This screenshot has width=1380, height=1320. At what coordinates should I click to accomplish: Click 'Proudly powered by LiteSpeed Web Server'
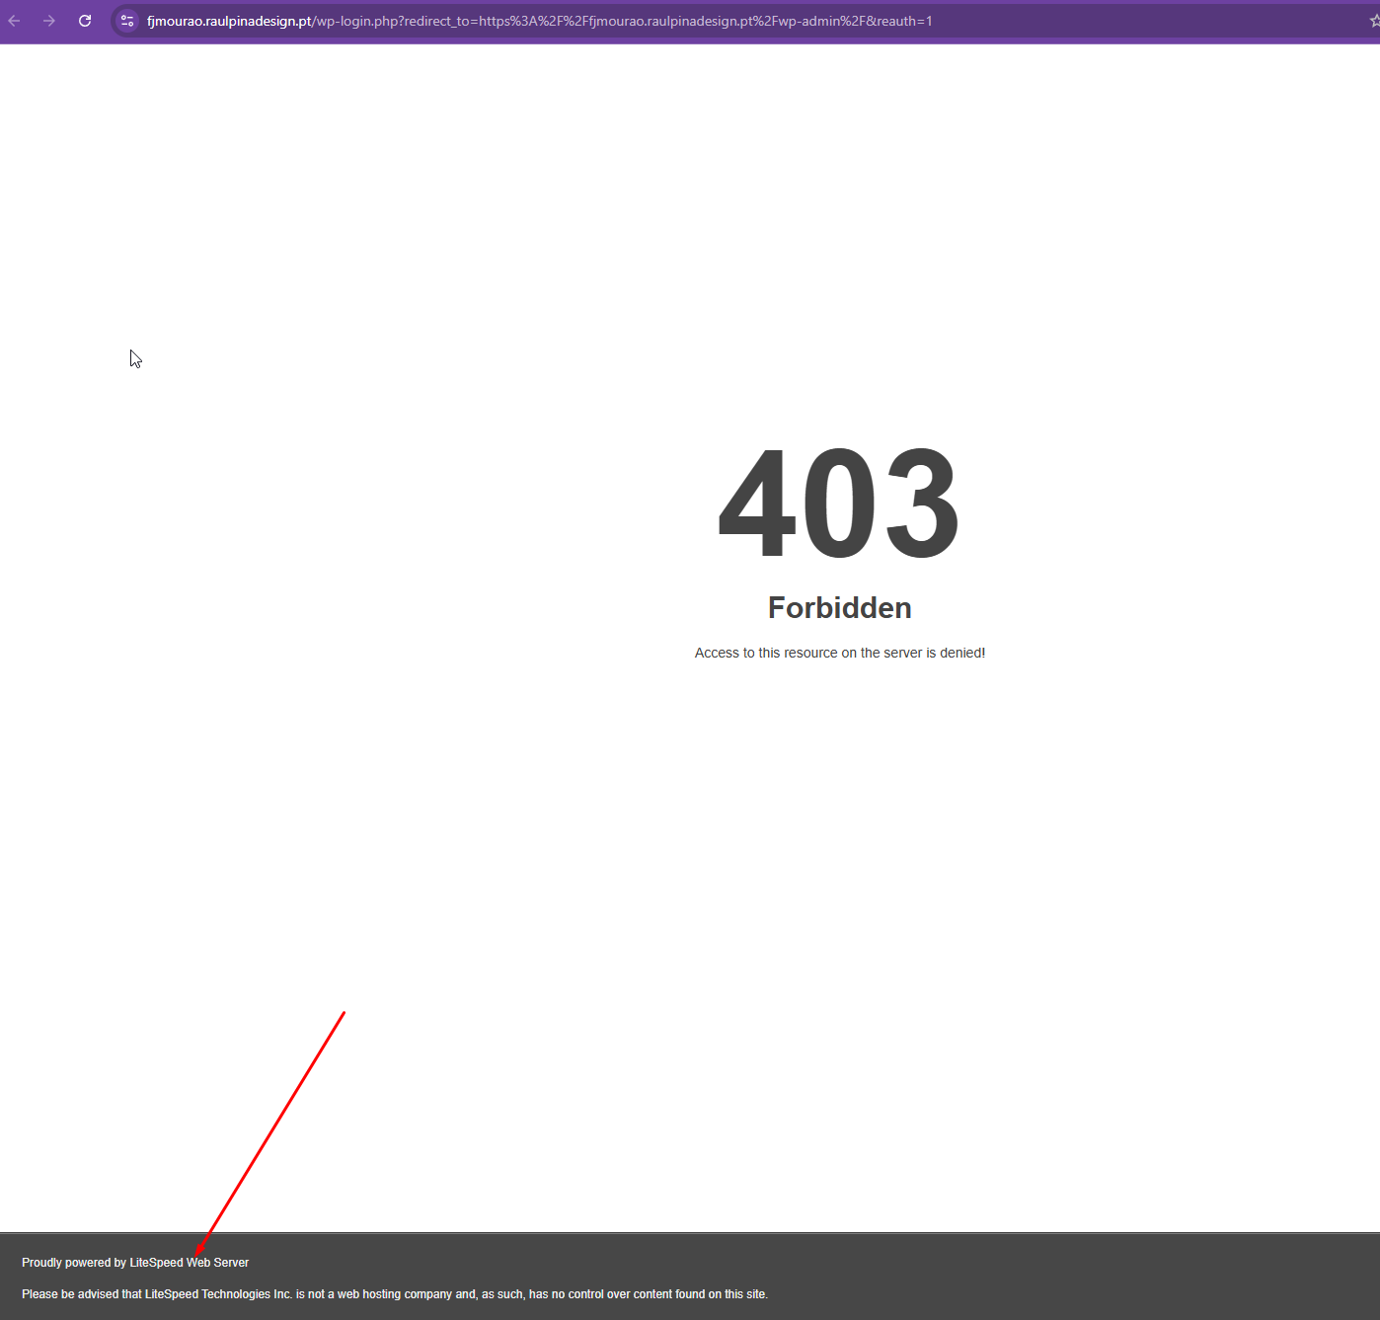click(x=135, y=1263)
